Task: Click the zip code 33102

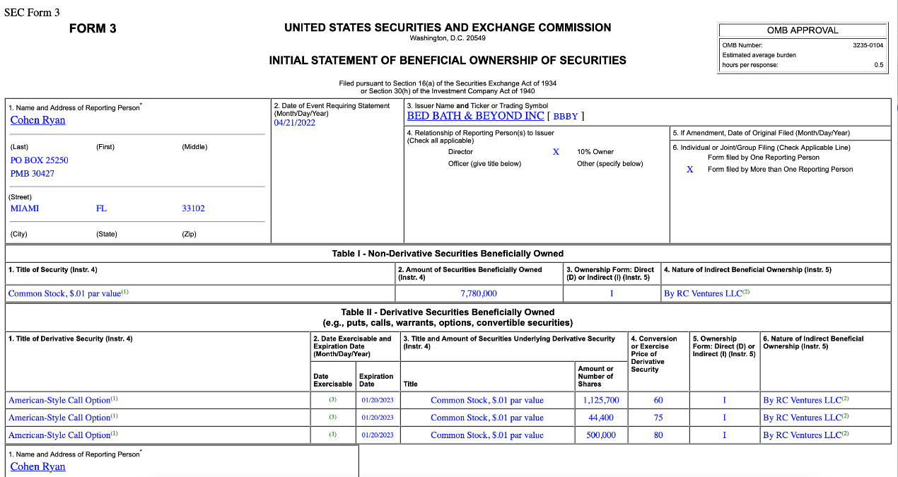Action: point(193,208)
